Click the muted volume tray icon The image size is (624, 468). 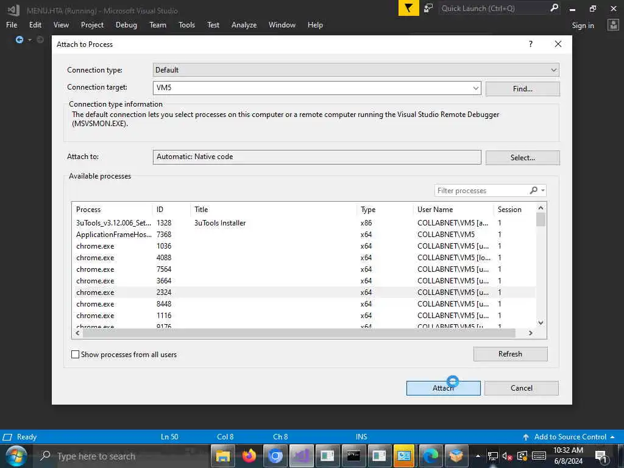point(507,456)
